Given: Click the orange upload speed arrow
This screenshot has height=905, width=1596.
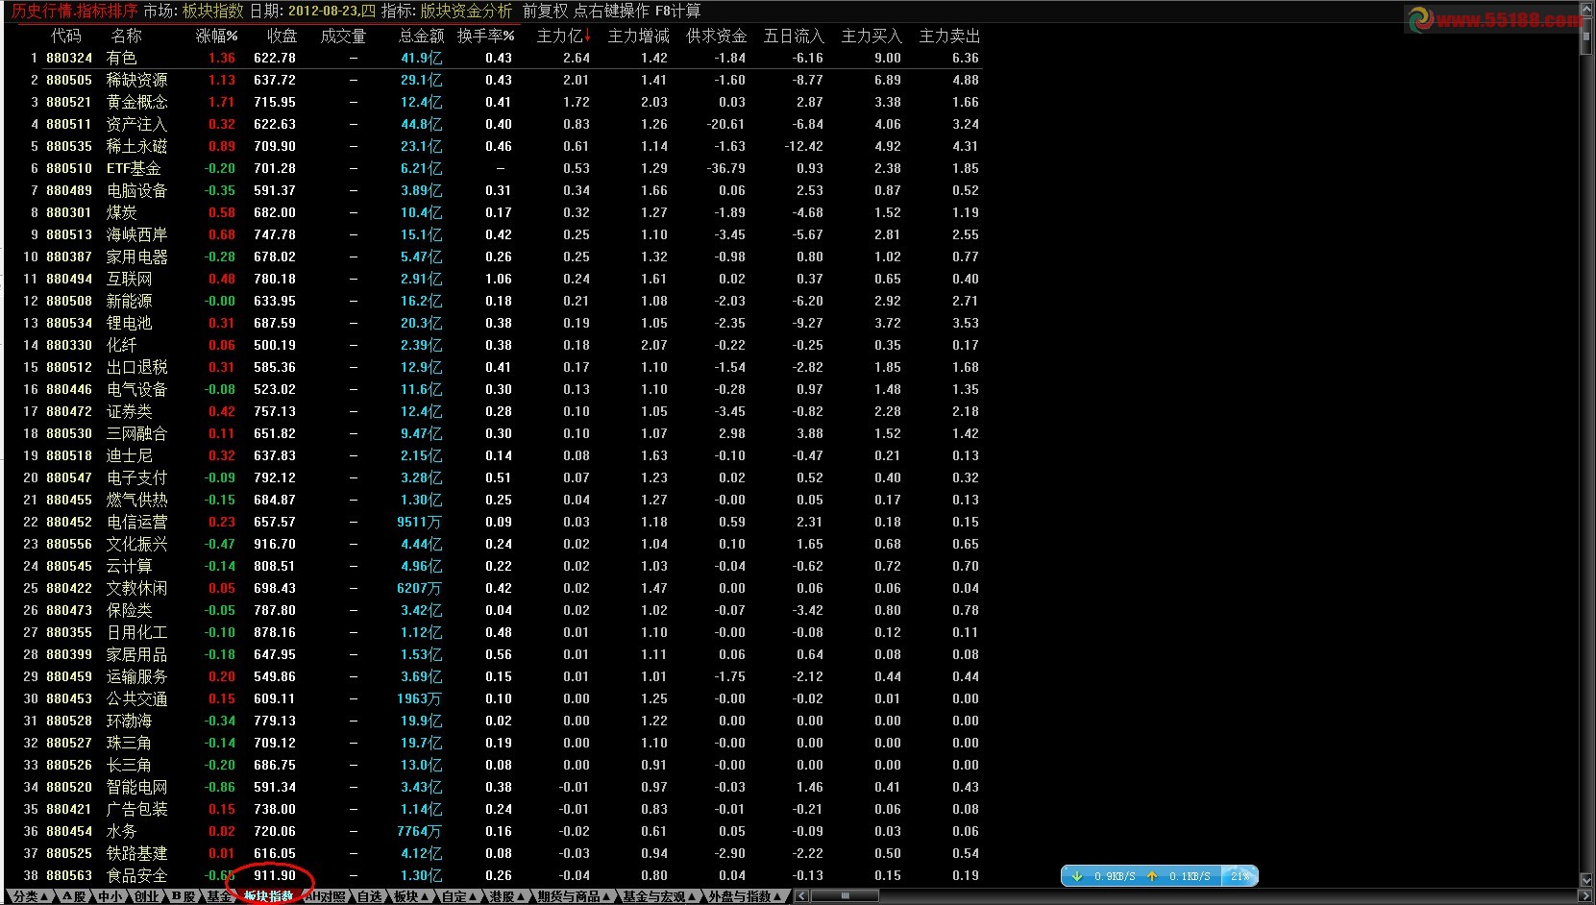Looking at the screenshot, I should 1152,876.
